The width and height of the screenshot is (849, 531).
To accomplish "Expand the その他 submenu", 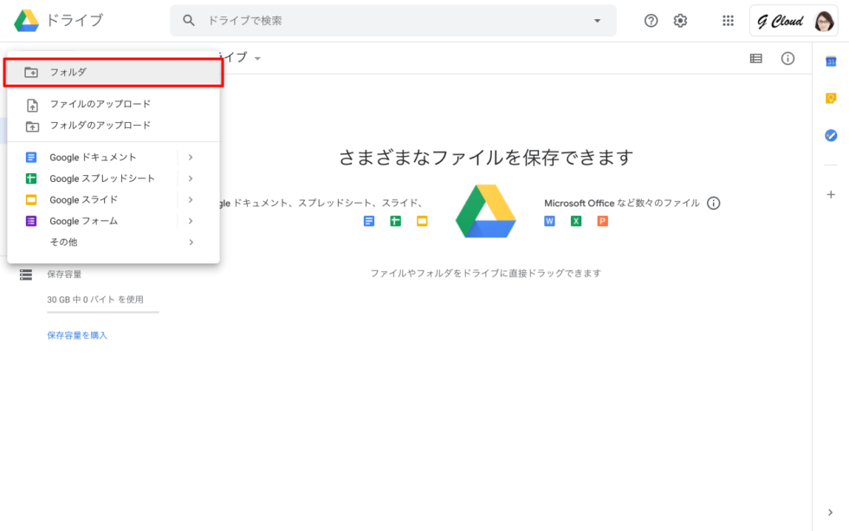I will click(x=190, y=243).
